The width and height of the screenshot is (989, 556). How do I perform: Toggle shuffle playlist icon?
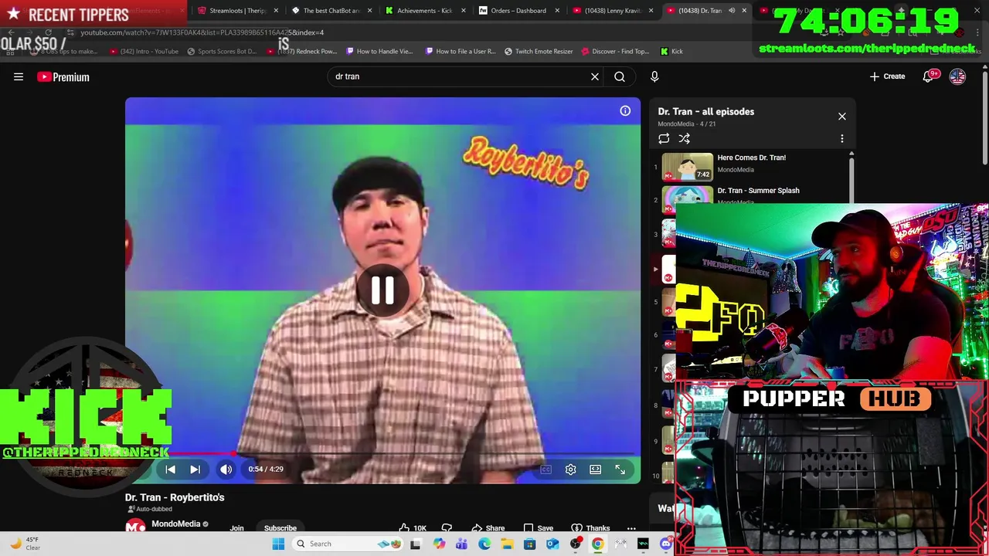[684, 139]
